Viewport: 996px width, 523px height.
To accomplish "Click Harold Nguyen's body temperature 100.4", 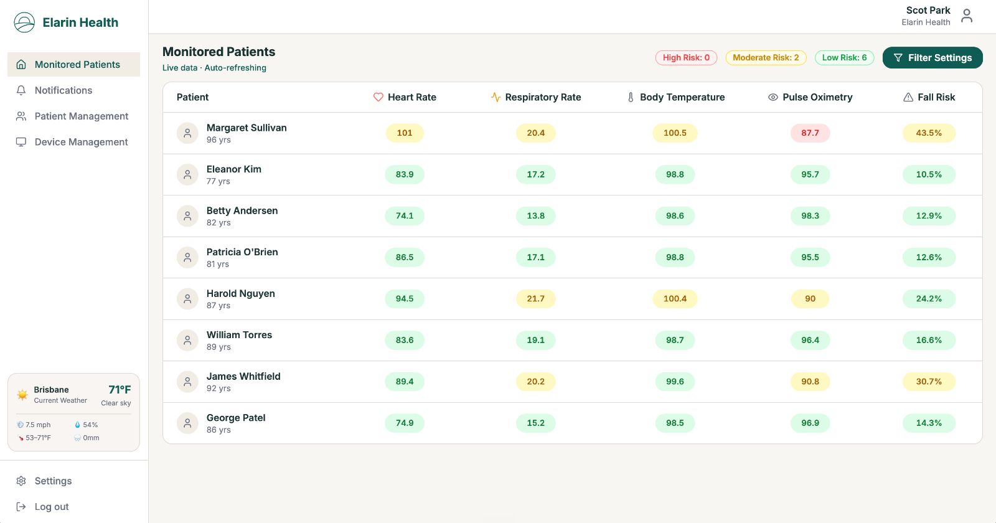I will pyautogui.click(x=675, y=299).
